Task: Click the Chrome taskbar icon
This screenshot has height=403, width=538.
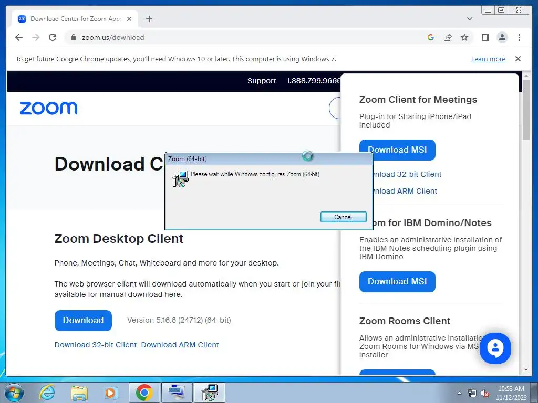Action: (144, 393)
